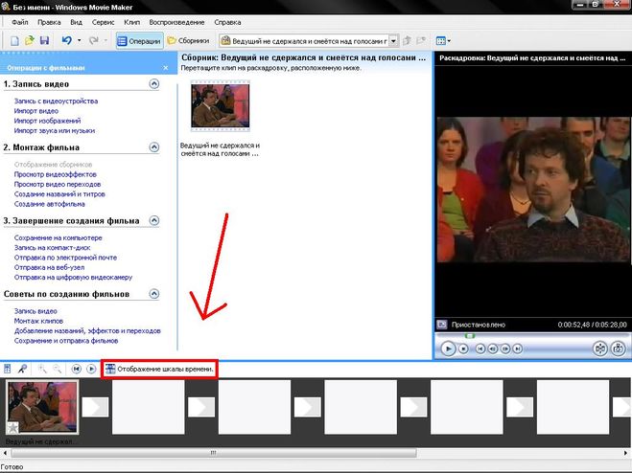The width and height of the screenshot is (632, 473).
Task: Click 'Сохранение на компьютере' link
Action: (59, 237)
